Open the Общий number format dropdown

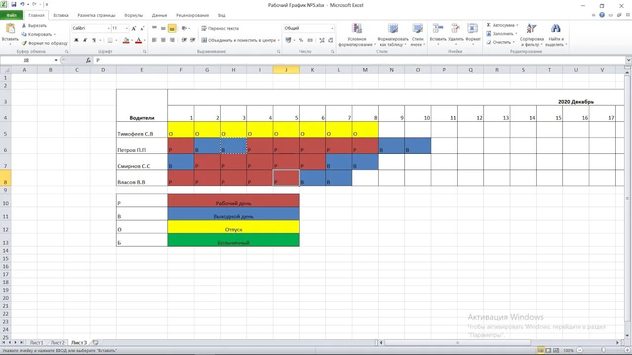coord(332,29)
